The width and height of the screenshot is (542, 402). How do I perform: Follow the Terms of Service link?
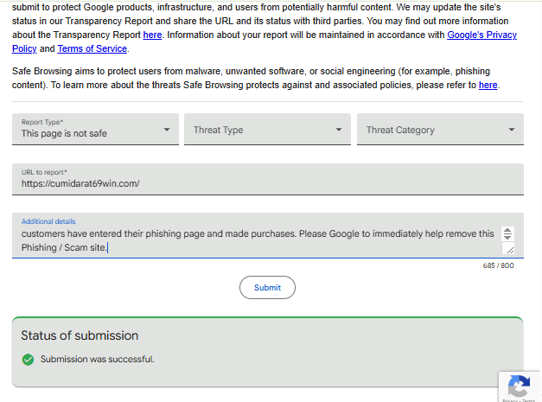pos(92,49)
